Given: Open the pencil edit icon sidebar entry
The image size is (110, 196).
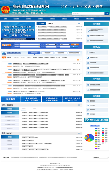Looking at the screenshot, I should [x=97, y=90].
